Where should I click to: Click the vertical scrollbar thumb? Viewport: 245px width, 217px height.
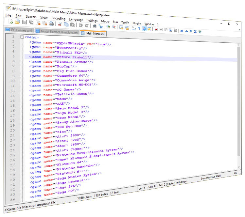[x=238, y=101]
